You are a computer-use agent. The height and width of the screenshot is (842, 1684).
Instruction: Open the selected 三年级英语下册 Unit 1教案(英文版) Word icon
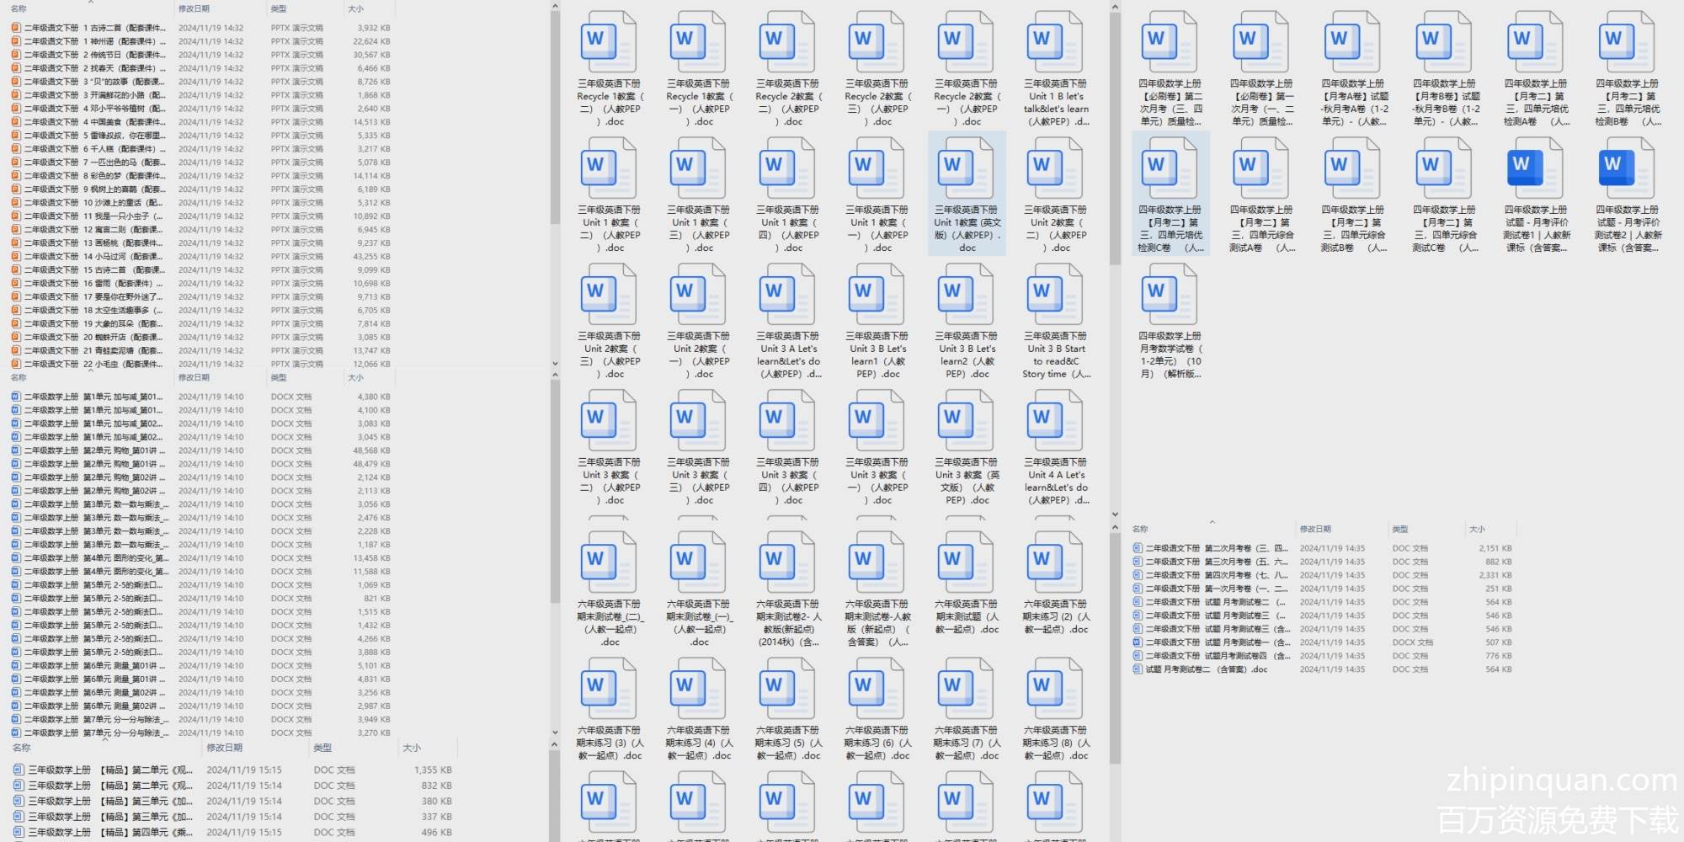click(967, 168)
